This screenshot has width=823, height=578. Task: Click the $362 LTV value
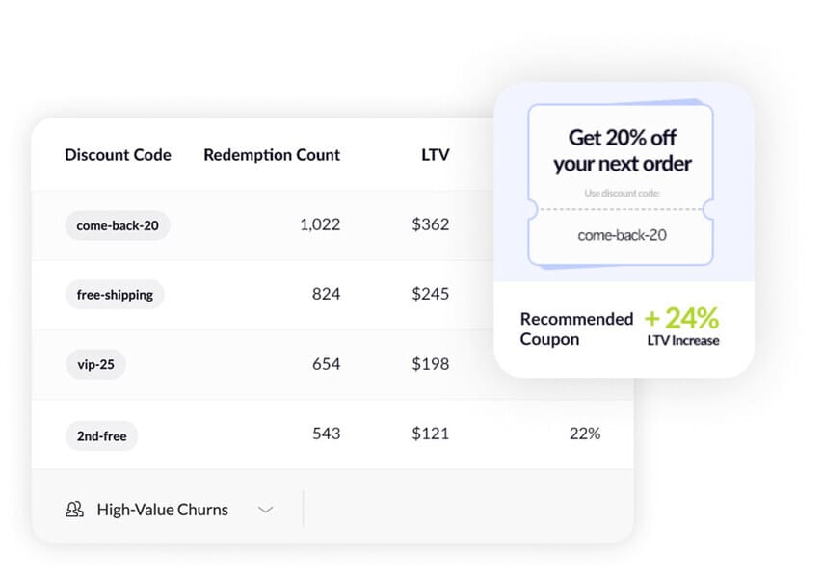430,224
